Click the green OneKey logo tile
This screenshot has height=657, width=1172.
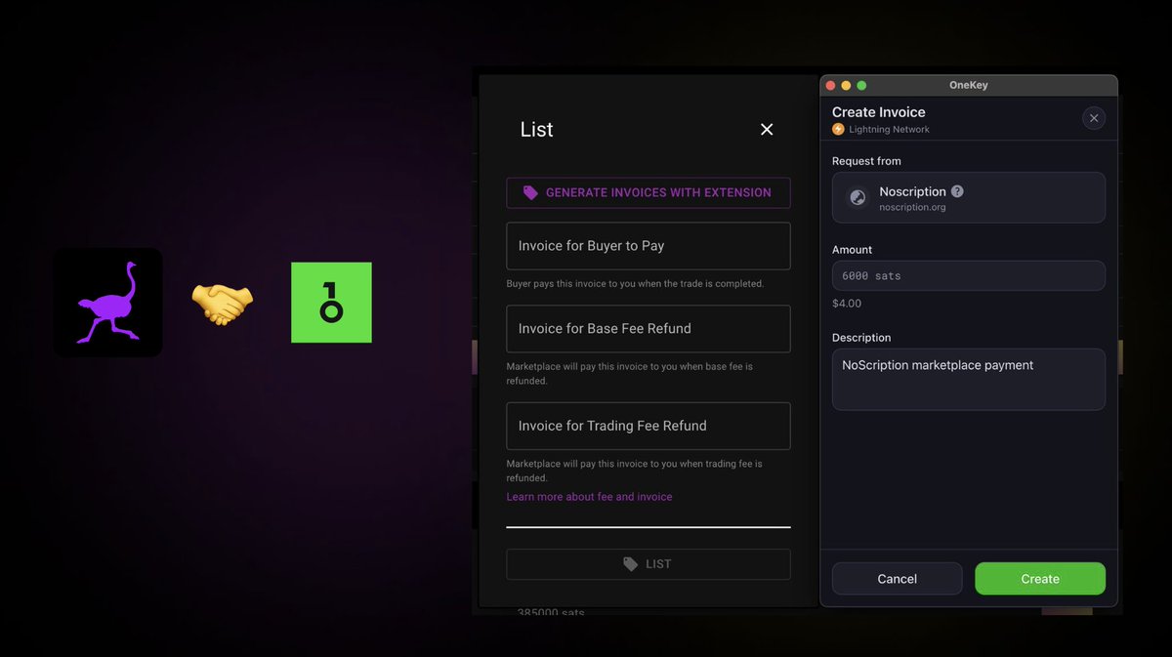tap(331, 303)
